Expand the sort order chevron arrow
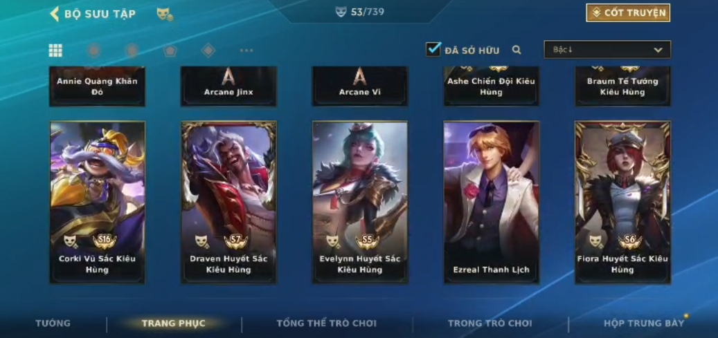The height and width of the screenshot is (338, 718). tap(658, 50)
